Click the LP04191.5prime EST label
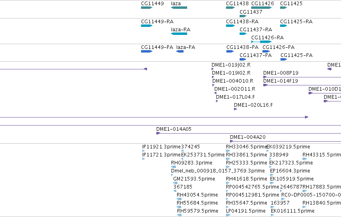 coord(246,211)
